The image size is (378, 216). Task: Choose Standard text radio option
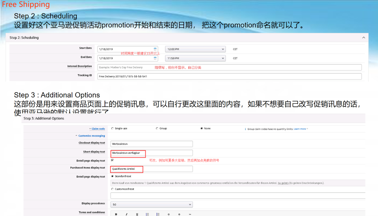112,176
